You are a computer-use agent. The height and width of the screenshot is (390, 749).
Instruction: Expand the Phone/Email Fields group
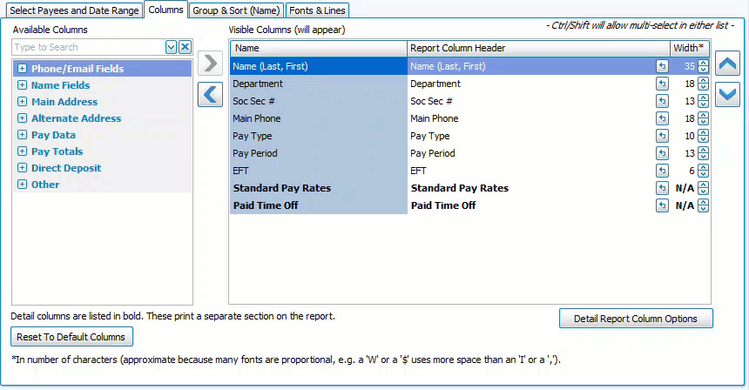(22, 69)
